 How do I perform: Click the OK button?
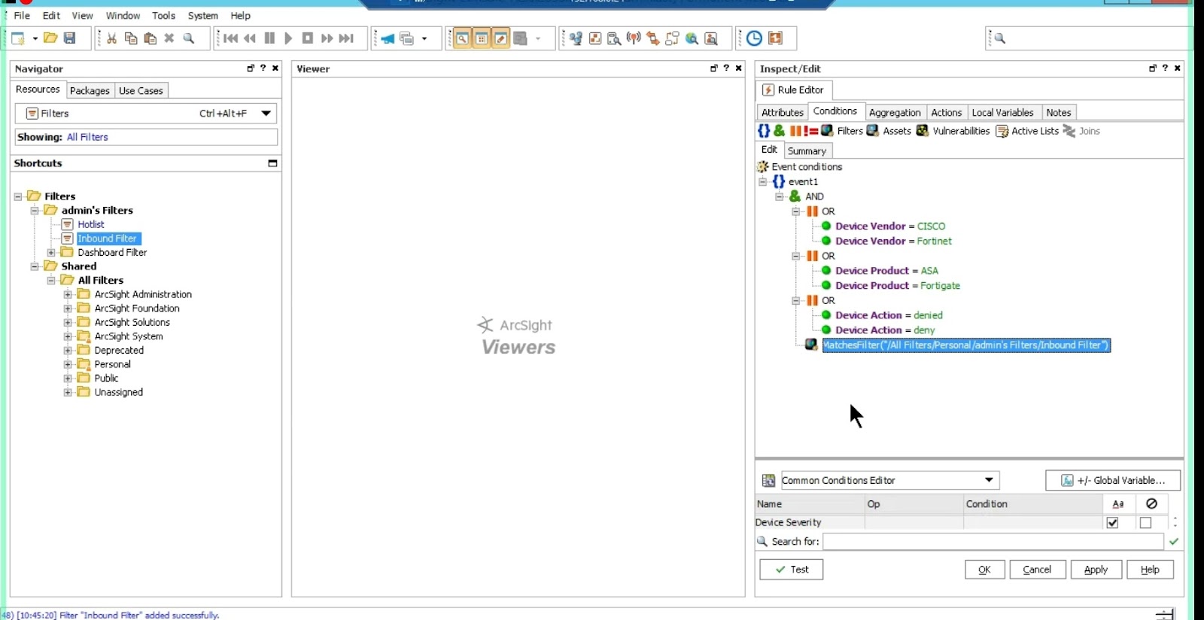click(984, 570)
